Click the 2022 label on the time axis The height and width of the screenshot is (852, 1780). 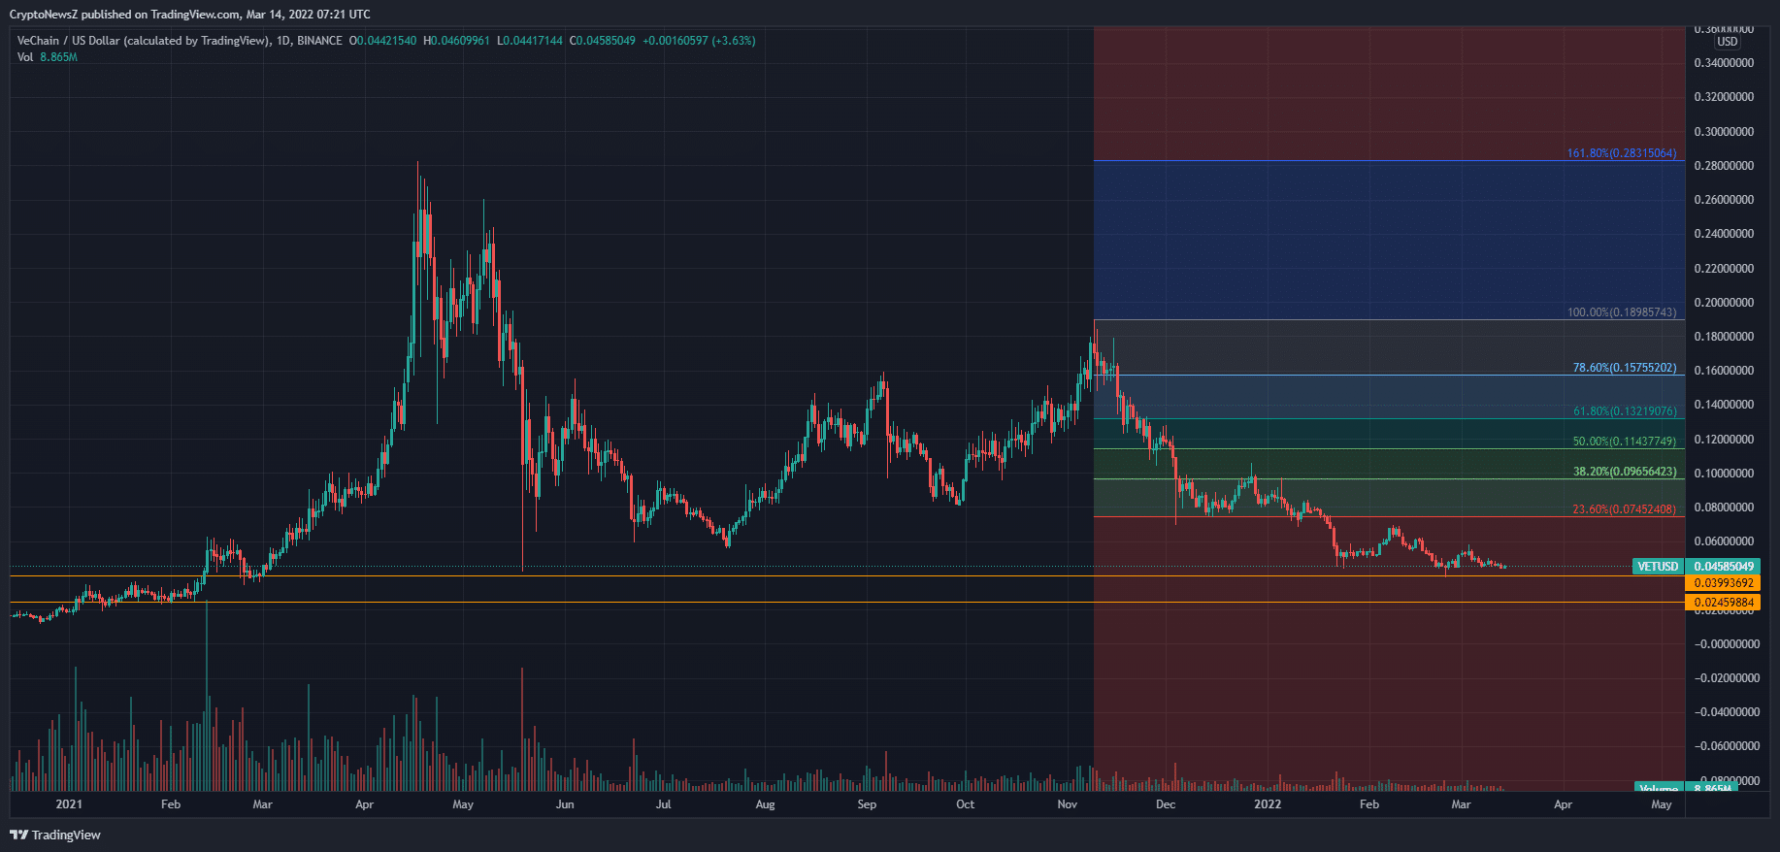[1268, 804]
